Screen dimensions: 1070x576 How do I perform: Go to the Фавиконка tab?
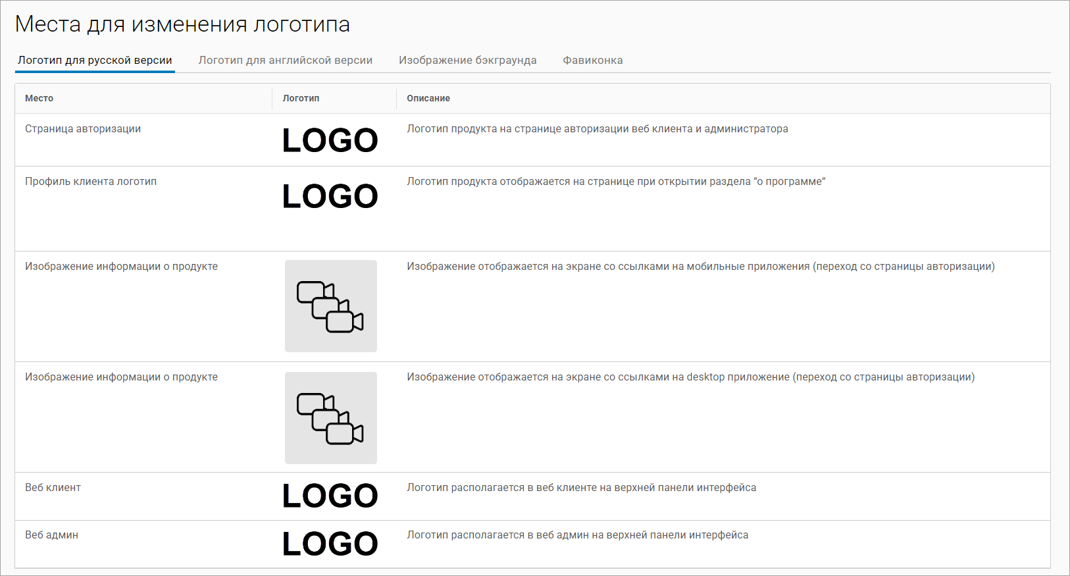click(592, 60)
